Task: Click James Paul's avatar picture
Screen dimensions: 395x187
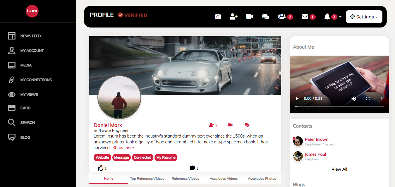Action: coord(298,156)
